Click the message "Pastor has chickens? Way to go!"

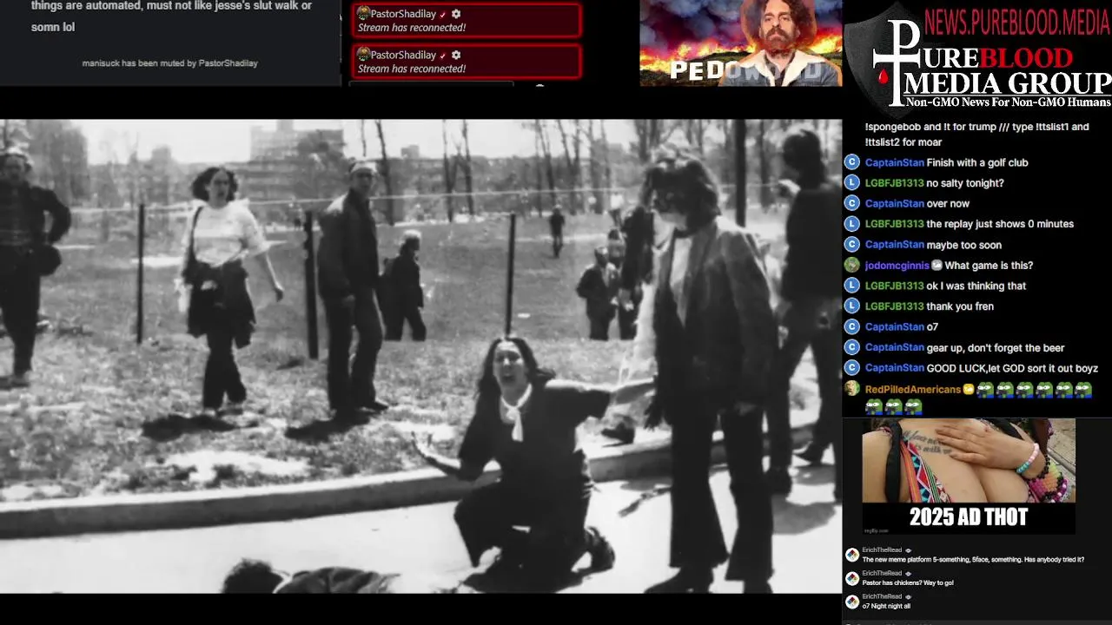[x=908, y=582]
